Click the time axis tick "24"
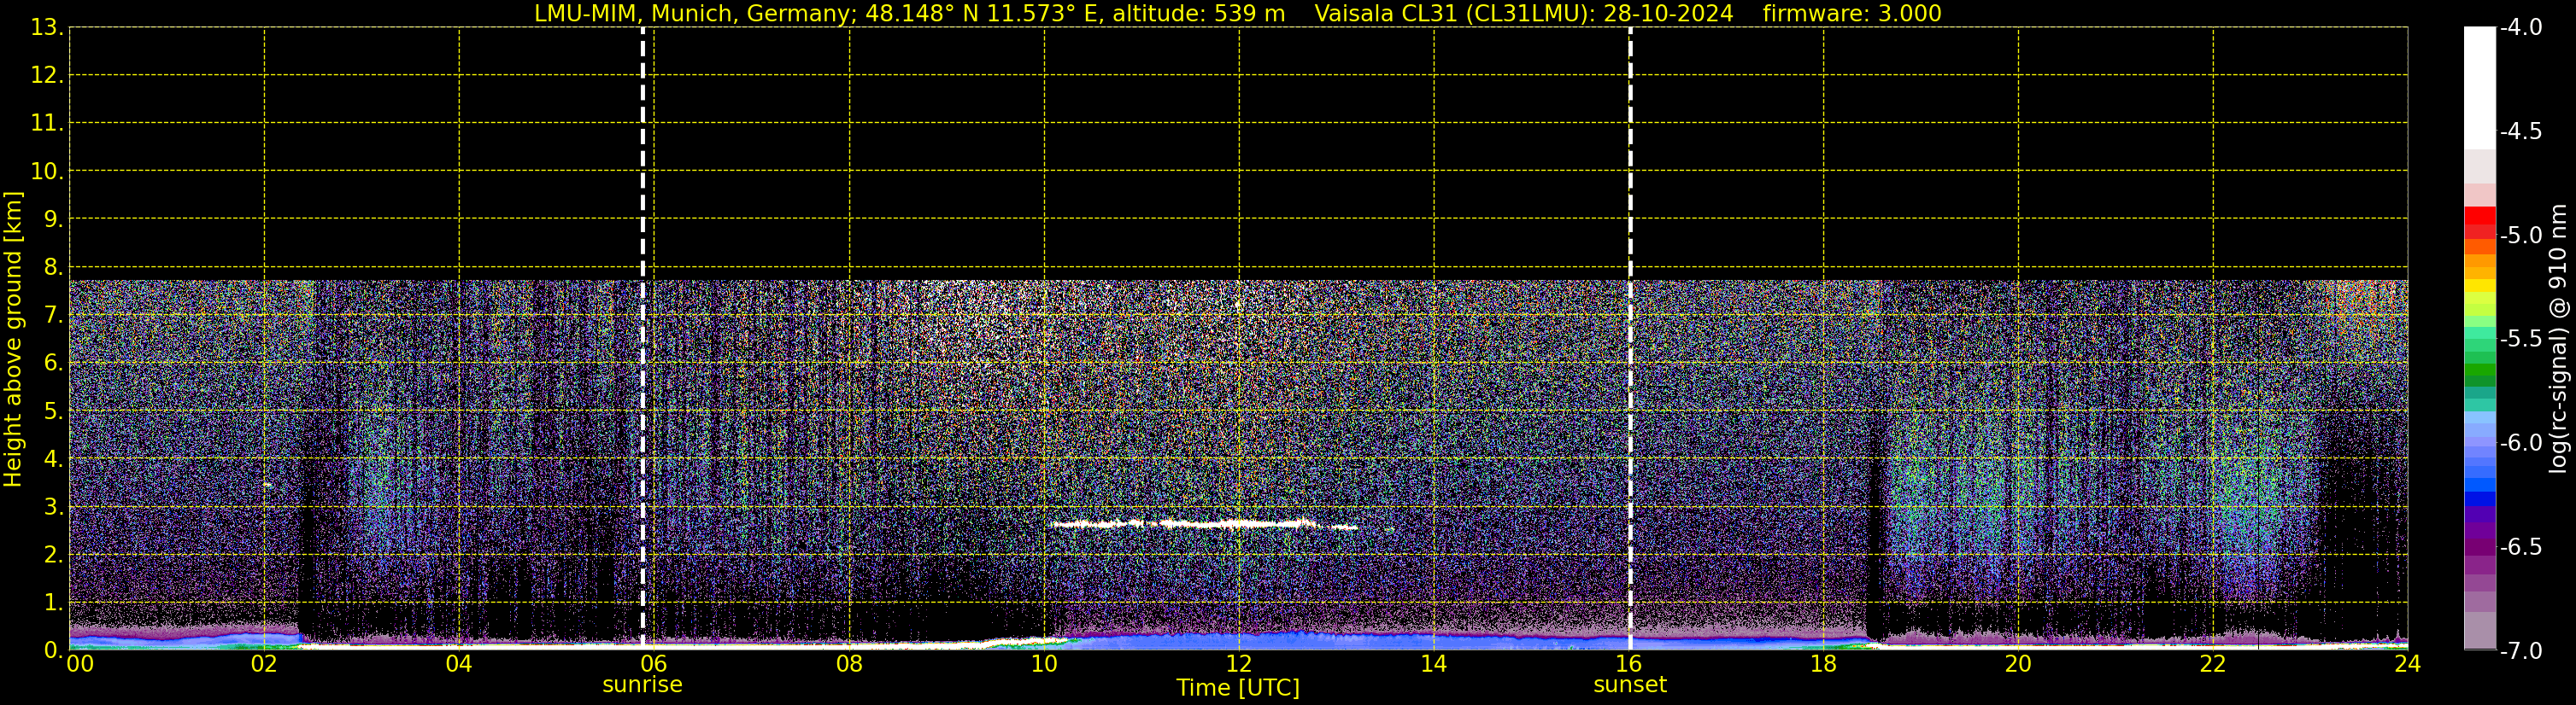Image resolution: width=2576 pixels, height=705 pixels. tap(2407, 664)
